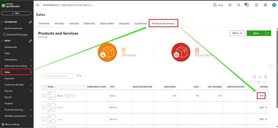Click the low stock orange box icon
Viewport: 278px width, 128px height.
(x=107, y=52)
